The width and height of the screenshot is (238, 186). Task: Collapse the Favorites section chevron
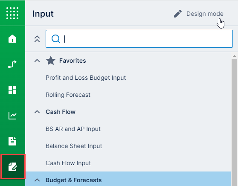tap(37, 61)
